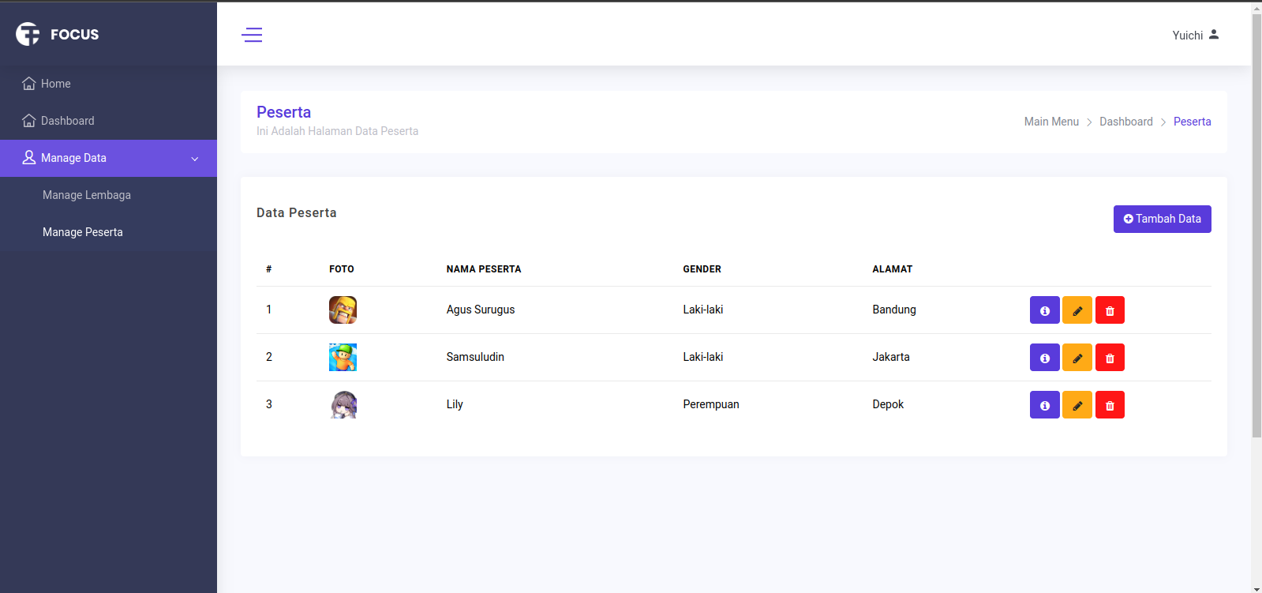Click the red trash icon for Samsuludin

(x=1110, y=358)
